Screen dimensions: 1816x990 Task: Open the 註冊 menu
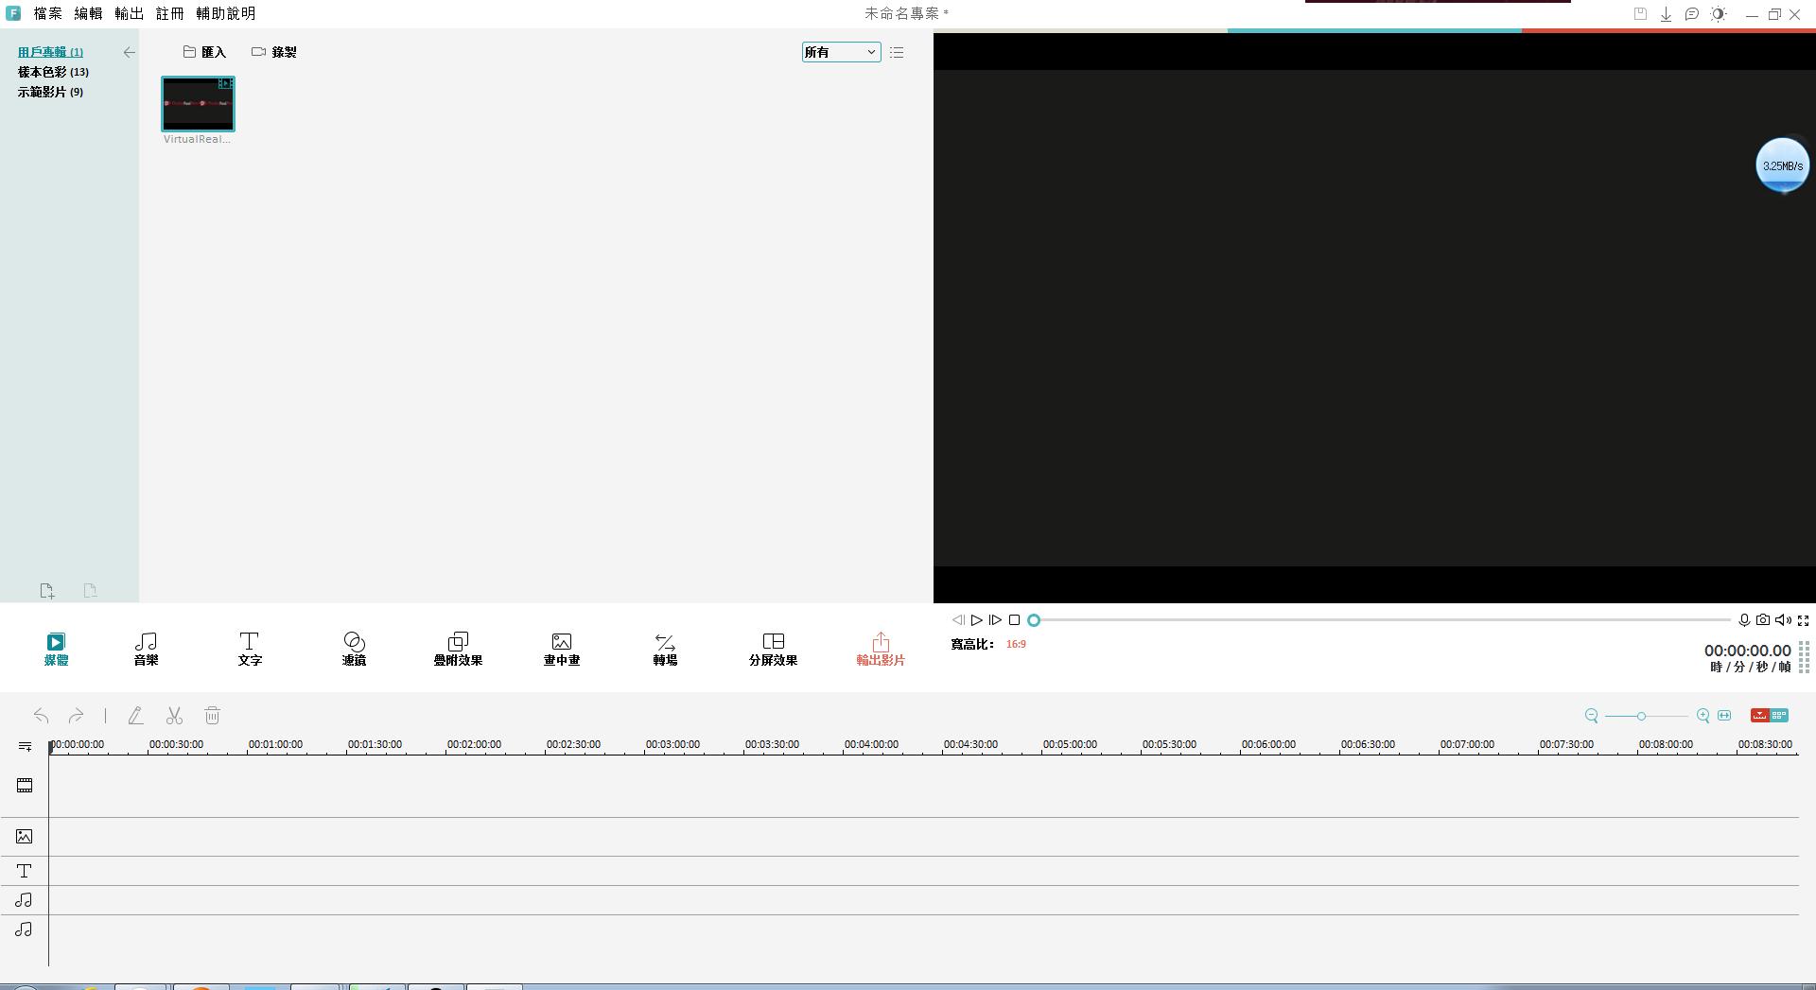[x=169, y=13]
